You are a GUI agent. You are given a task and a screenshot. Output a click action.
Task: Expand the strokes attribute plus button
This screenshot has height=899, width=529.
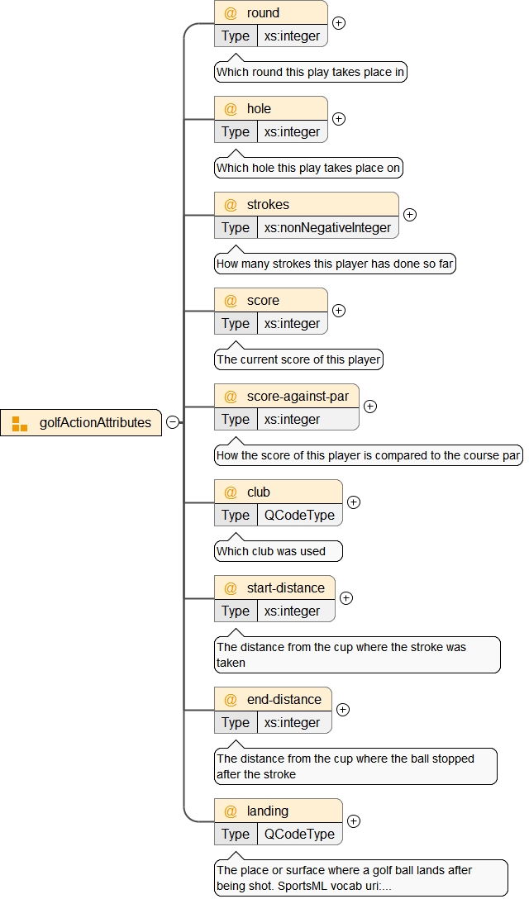[x=409, y=215]
